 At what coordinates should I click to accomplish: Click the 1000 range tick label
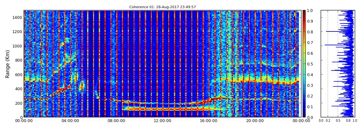[x=17, y=46]
